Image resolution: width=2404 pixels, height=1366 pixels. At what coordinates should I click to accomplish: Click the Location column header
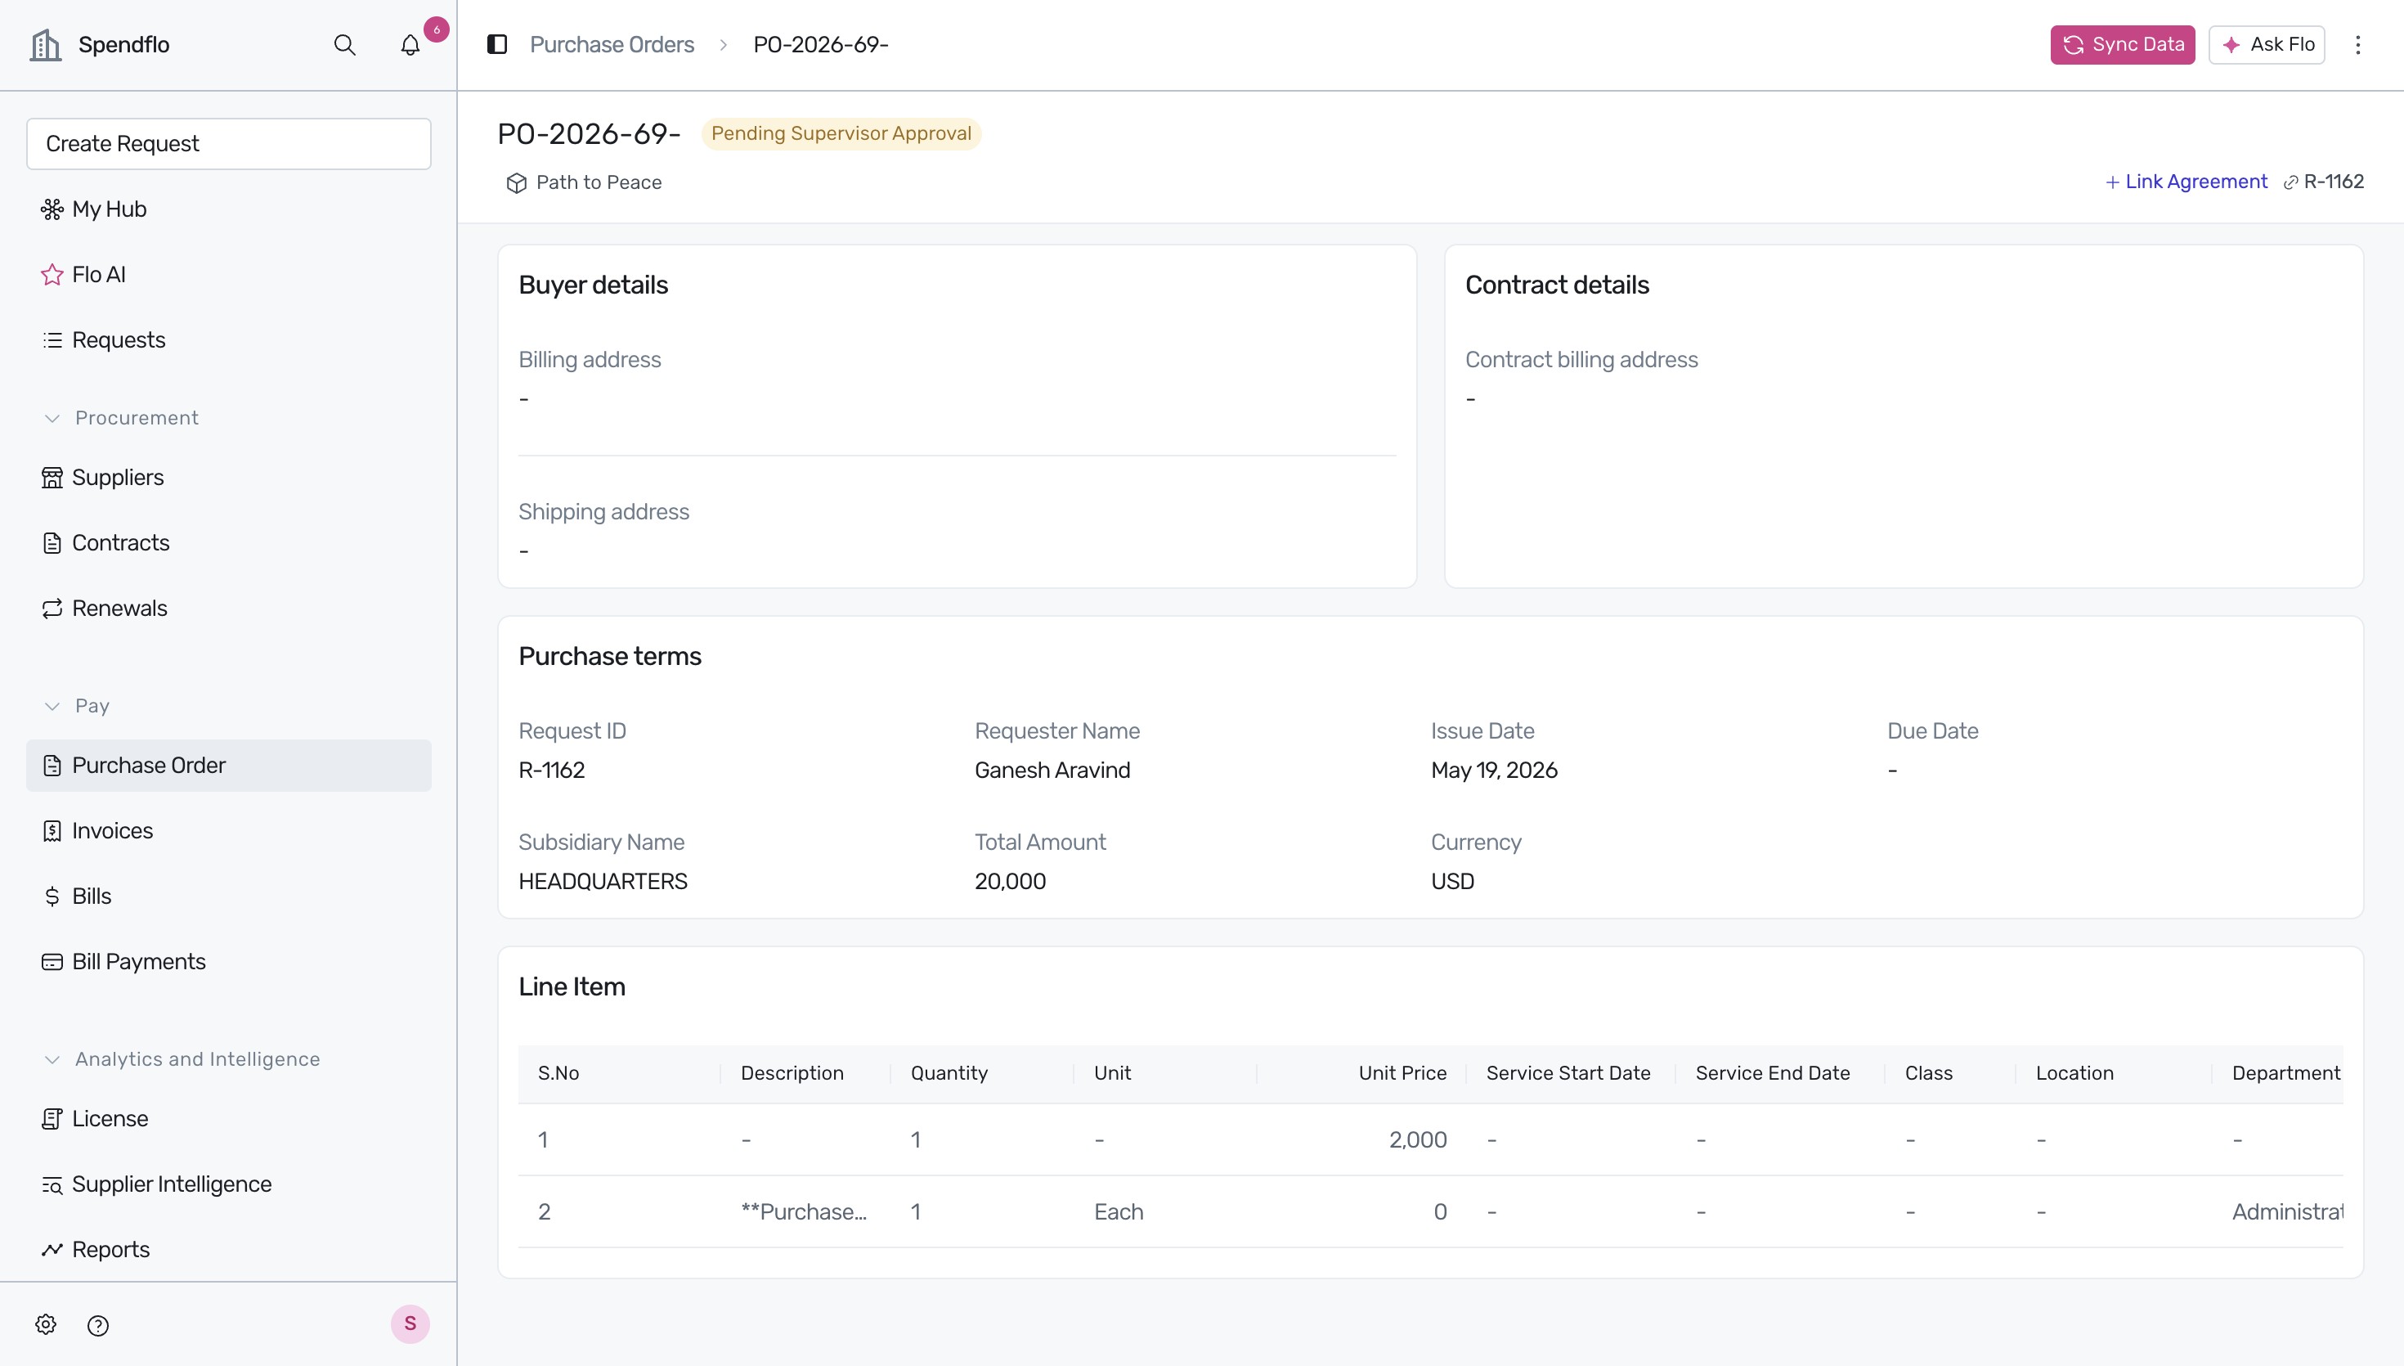click(2074, 1073)
